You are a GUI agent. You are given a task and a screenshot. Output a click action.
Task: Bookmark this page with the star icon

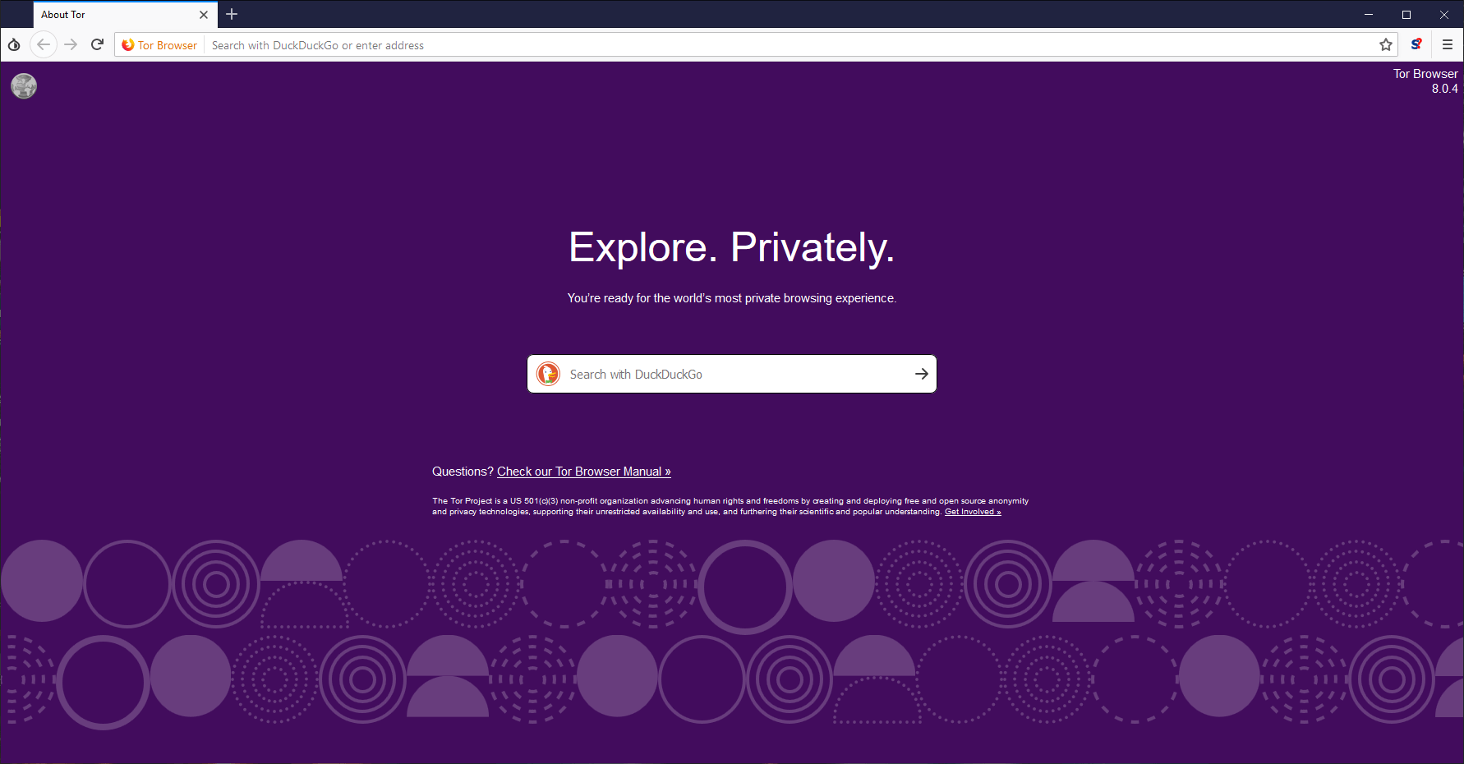pyautogui.click(x=1386, y=45)
